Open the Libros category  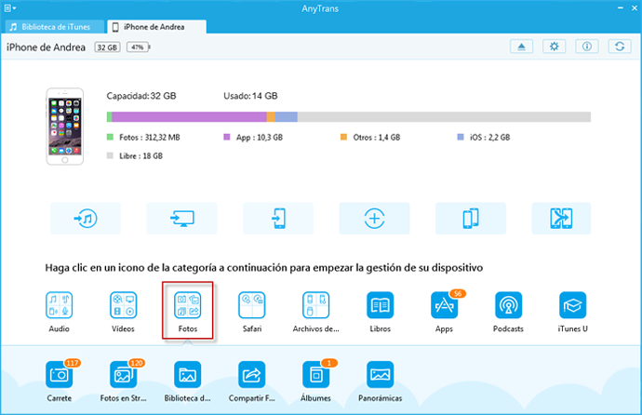pyautogui.click(x=380, y=305)
